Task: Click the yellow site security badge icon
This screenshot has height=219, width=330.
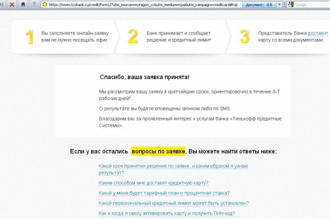Action: (x=45, y=4)
